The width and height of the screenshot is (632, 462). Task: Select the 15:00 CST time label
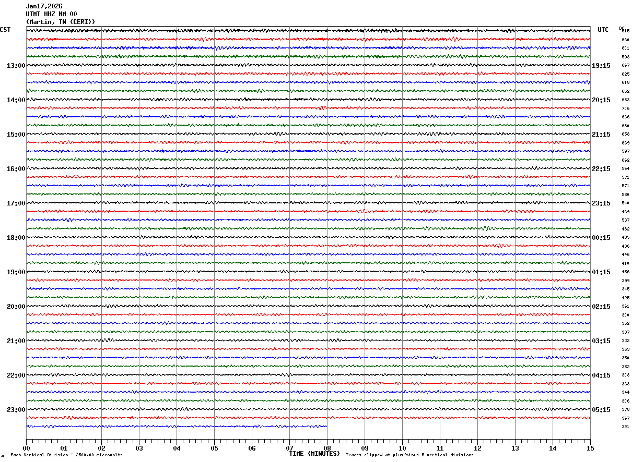(16, 135)
